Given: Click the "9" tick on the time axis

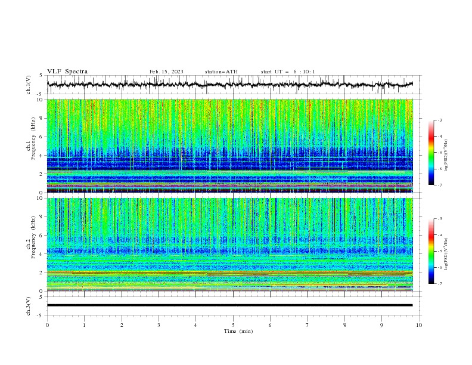Looking at the screenshot, I should pos(381,325).
